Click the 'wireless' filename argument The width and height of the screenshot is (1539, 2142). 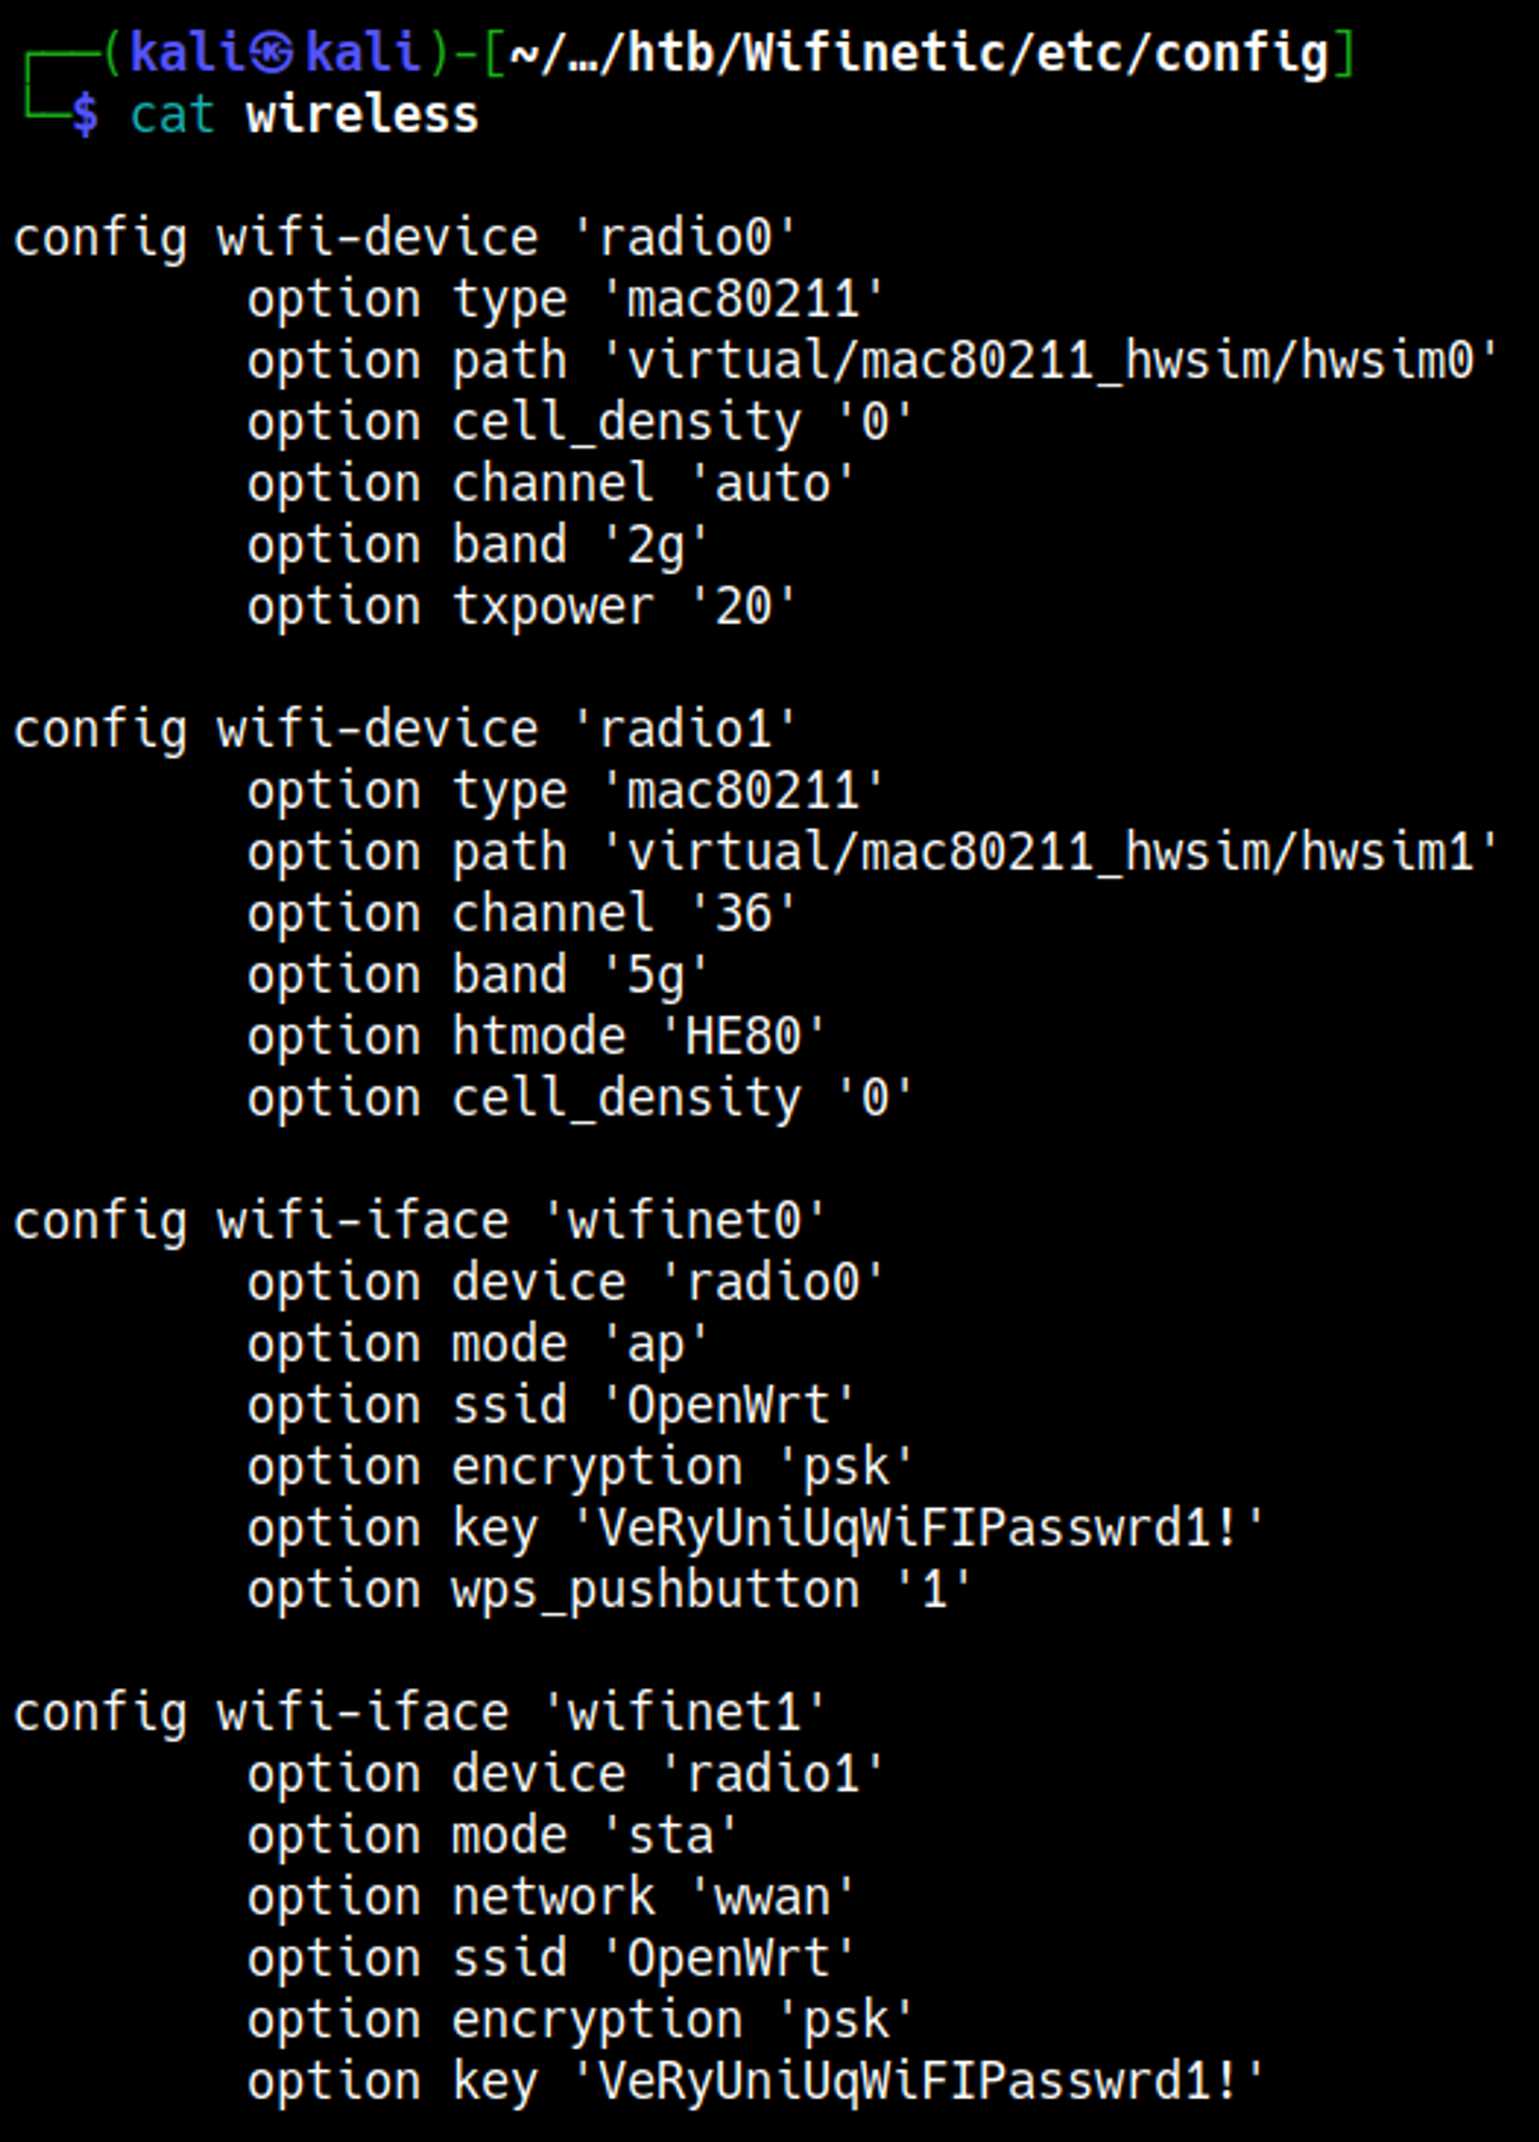[x=362, y=115]
